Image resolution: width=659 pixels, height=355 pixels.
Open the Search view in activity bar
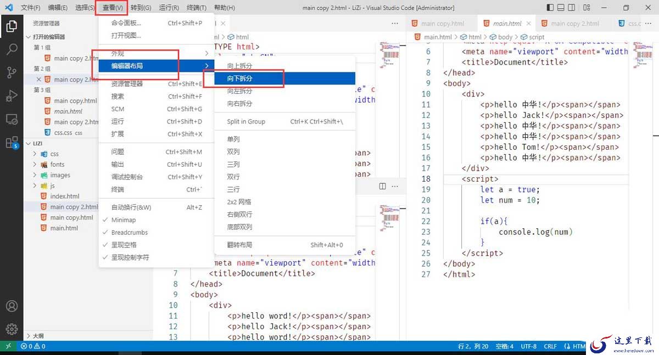(x=12, y=49)
